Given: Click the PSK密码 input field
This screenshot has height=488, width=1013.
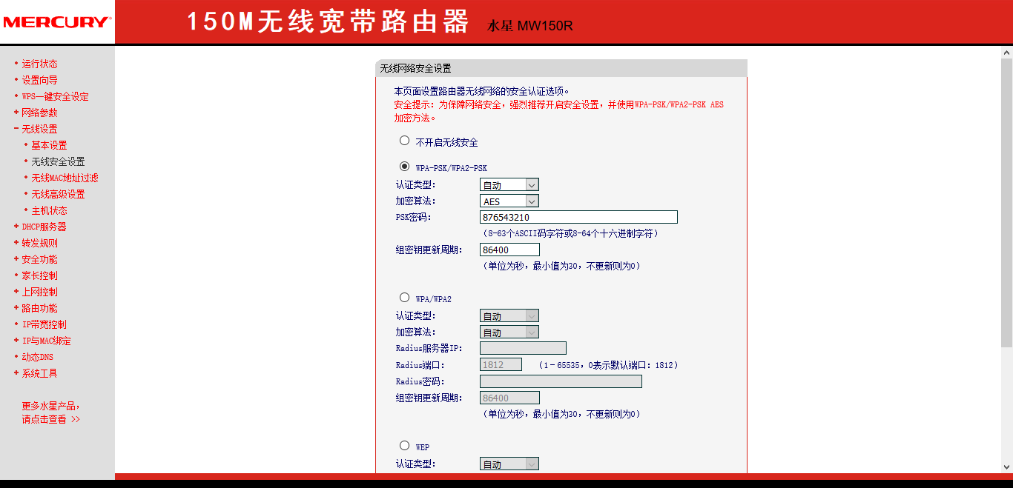Looking at the screenshot, I should click(x=578, y=217).
